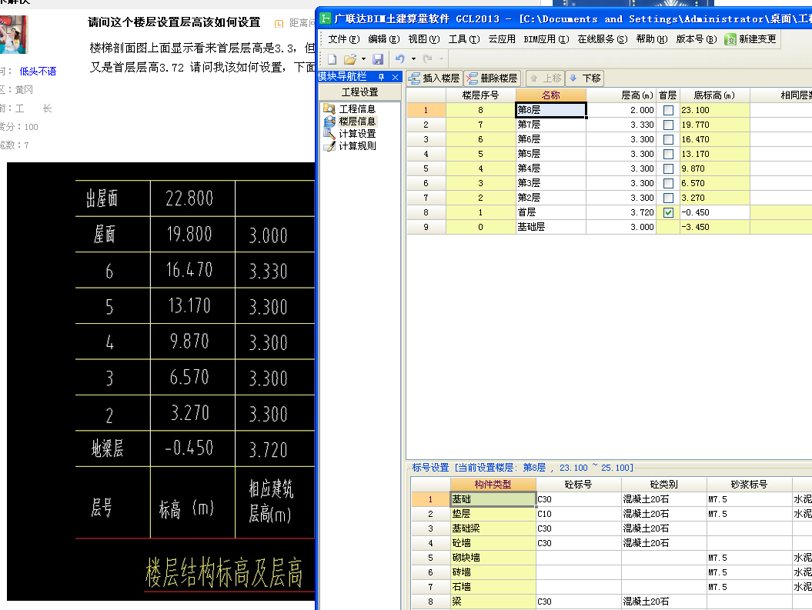Close the 模块导航栏 navigation panel

point(395,77)
